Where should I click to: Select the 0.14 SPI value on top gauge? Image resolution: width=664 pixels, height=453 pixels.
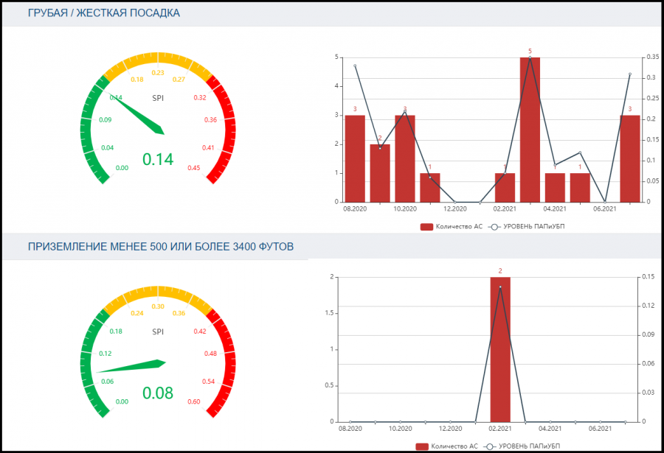157,159
